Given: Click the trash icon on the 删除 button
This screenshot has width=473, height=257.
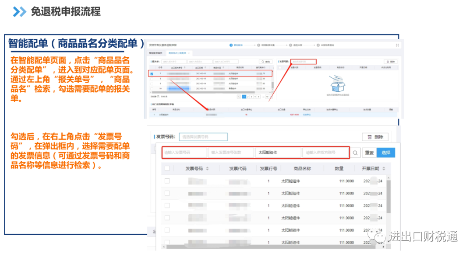Looking at the screenshot, I should tap(370, 137).
